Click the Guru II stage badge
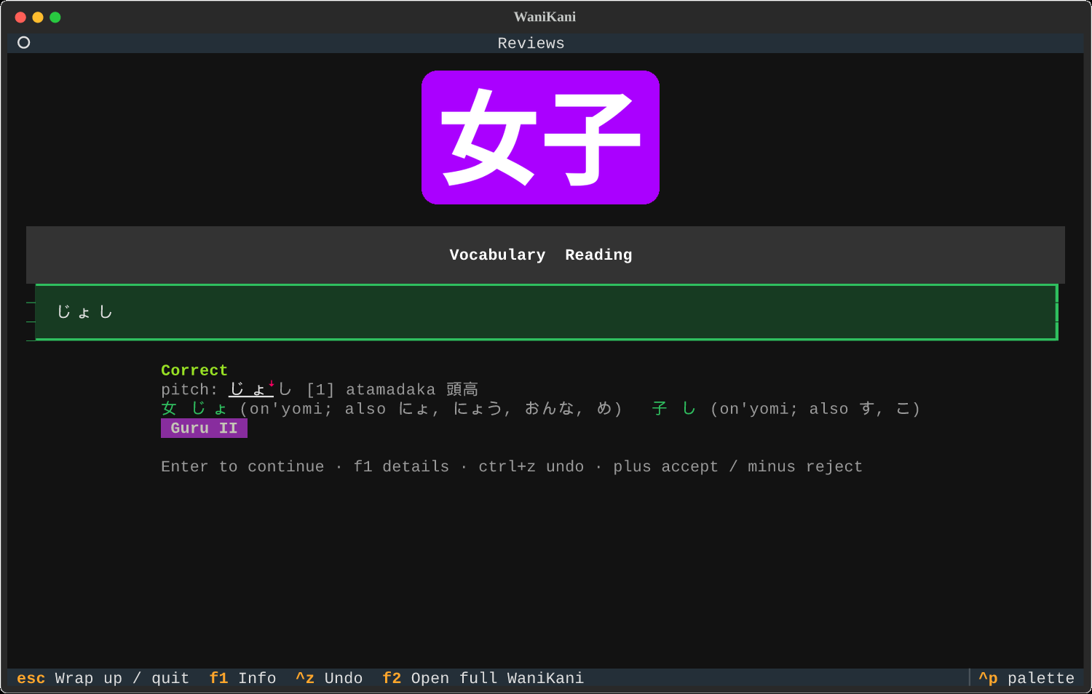This screenshot has height=694, width=1092. click(204, 428)
